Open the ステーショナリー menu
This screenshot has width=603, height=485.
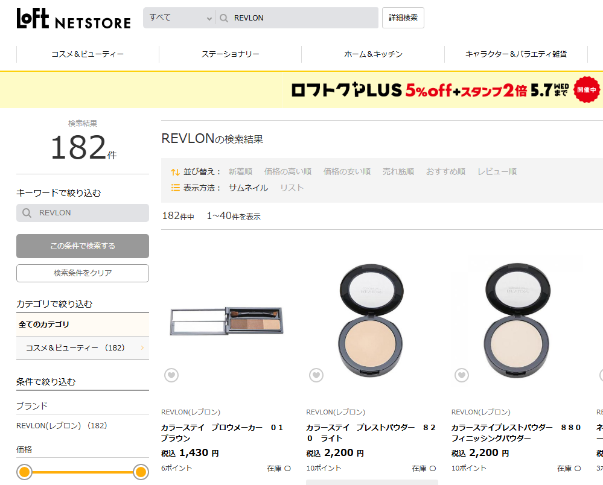point(231,54)
